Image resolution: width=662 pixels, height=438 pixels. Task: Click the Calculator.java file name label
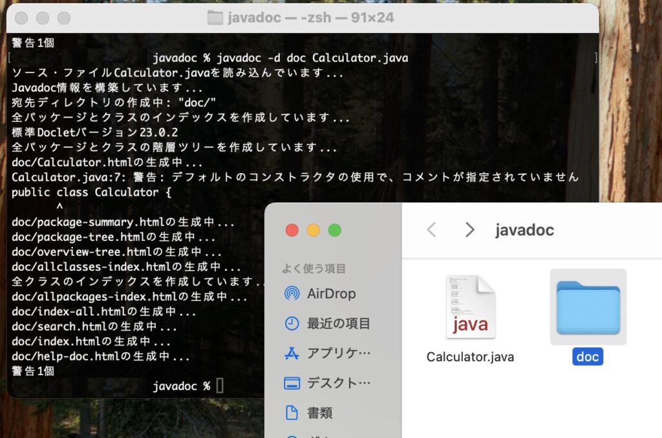(x=471, y=357)
